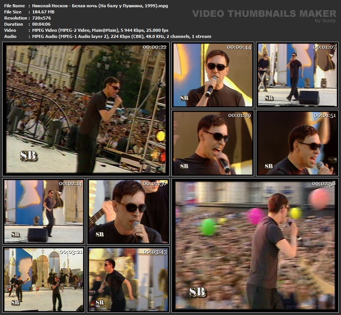
Task: Click the SB watermark in the 00:02:58 frame
Action: (x=197, y=292)
